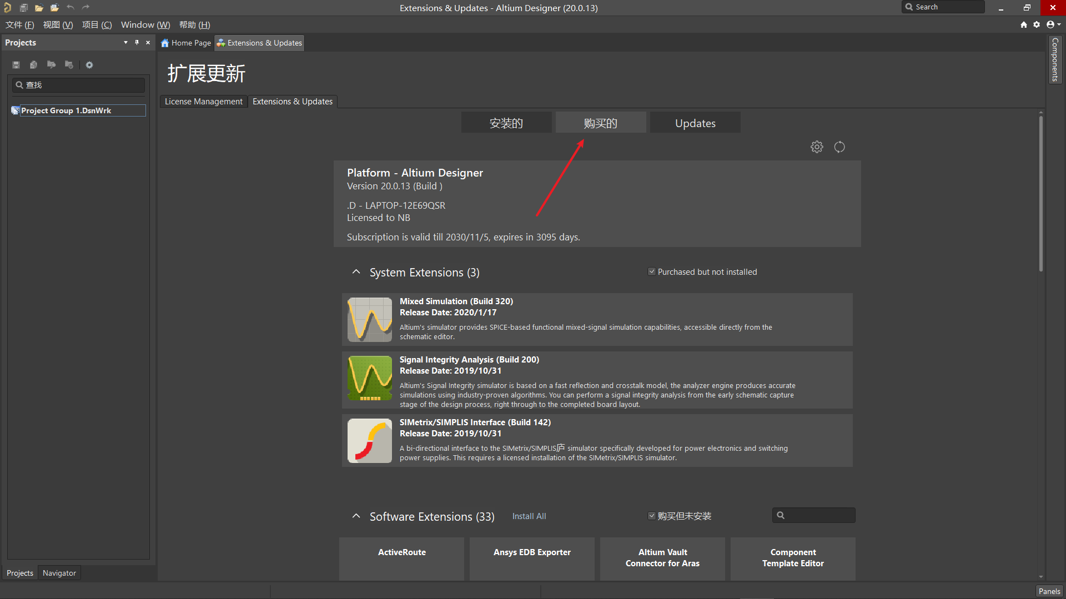The width and height of the screenshot is (1066, 599).
Task: Click the Software Extensions filter search box
Action: (813, 515)
